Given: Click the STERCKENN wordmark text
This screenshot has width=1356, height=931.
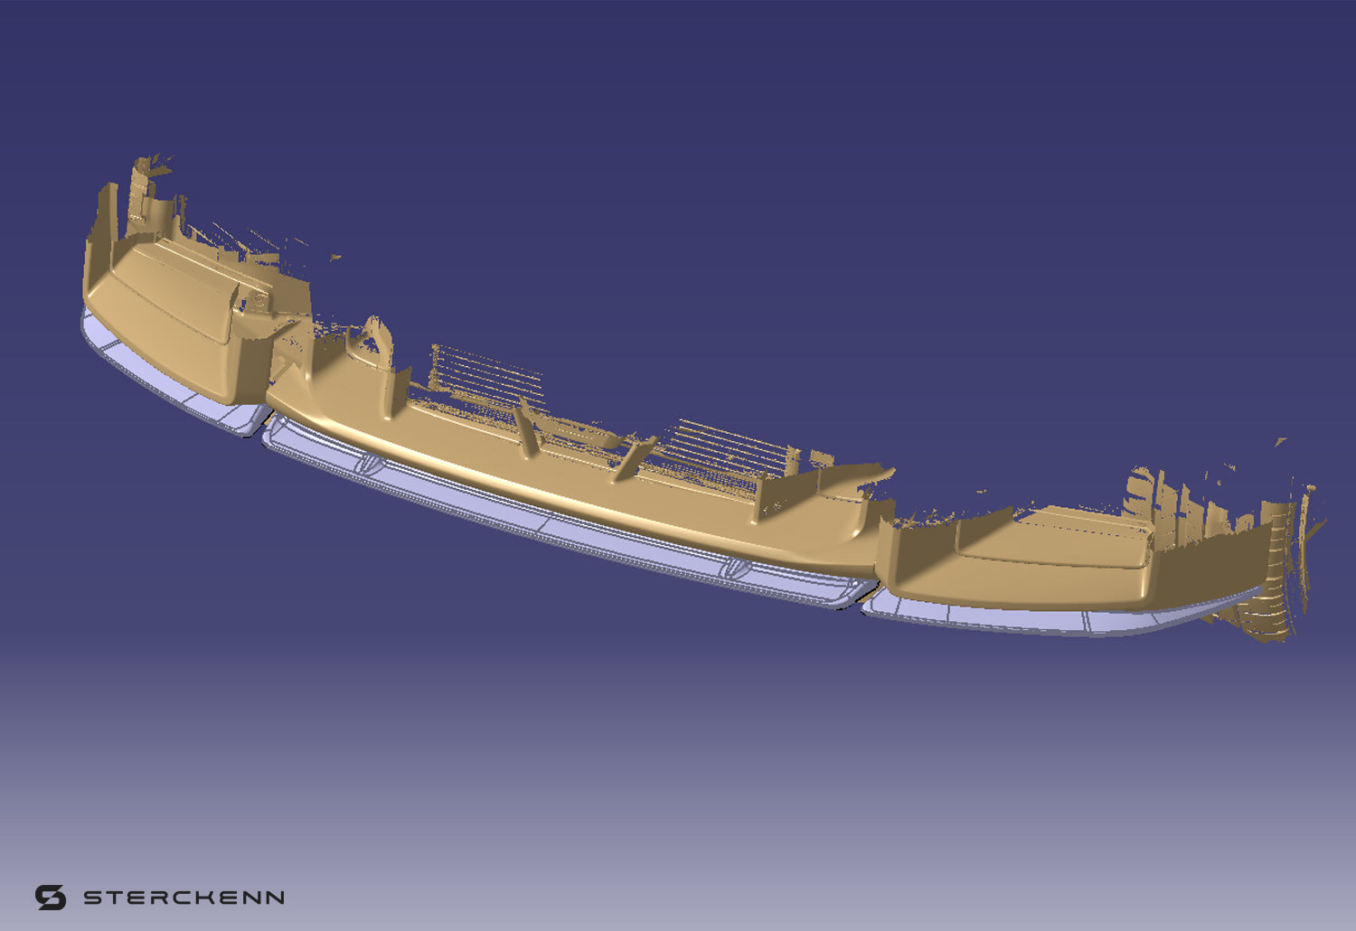Looking at the screenshot, I should coord(184,898).
